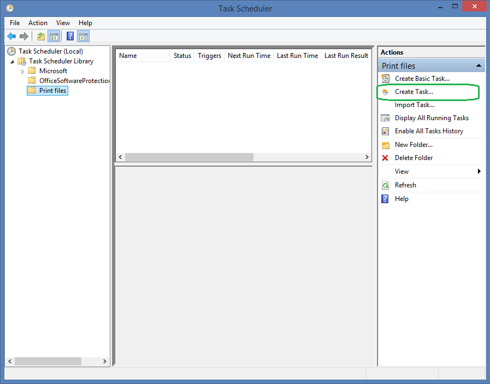Click left arrow of task list scrollbar
The height and width of the screenshot is (384, 490).
tap(120, 157)
